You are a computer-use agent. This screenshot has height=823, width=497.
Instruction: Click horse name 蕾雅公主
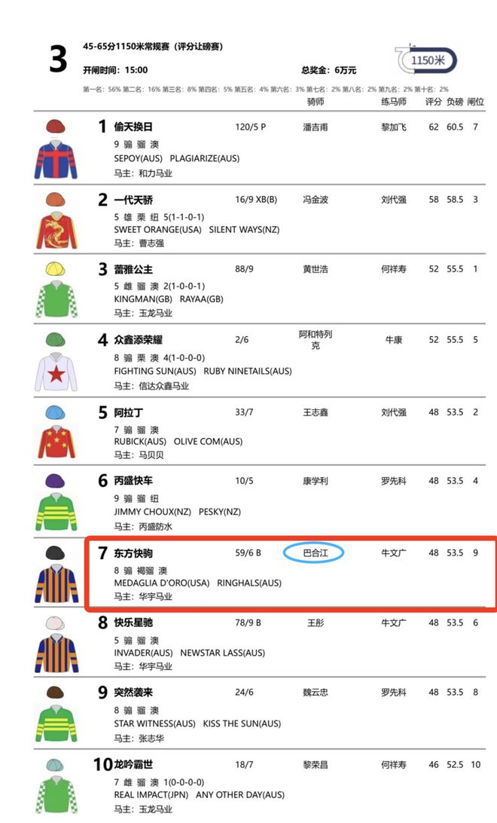click(133, 269)
